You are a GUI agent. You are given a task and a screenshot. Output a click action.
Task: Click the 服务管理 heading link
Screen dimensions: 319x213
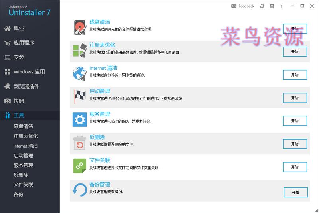pos(100,114)
